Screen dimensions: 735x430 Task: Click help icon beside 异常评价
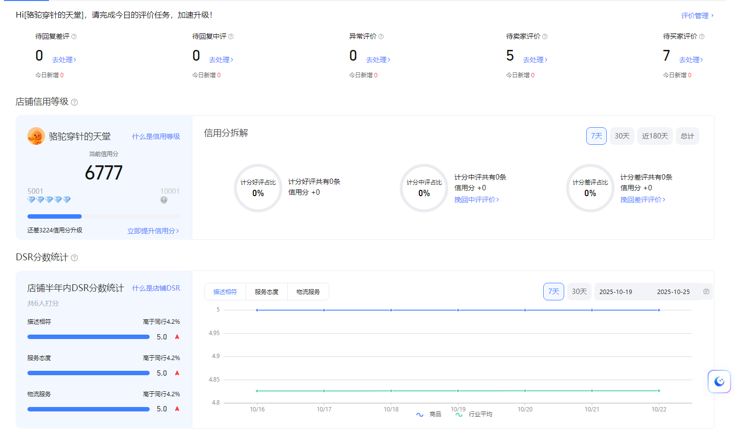(381, 37)
